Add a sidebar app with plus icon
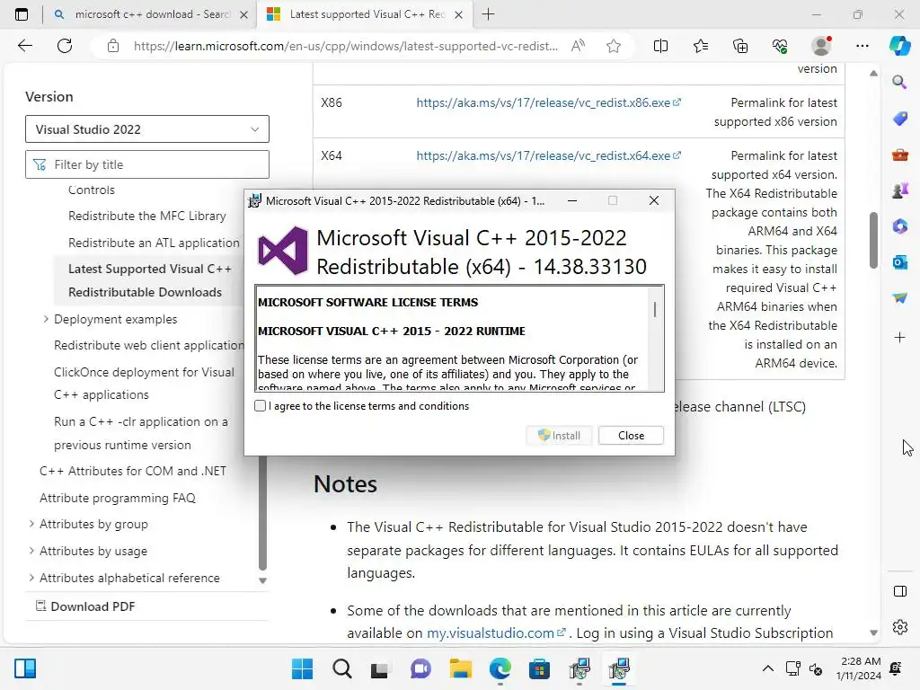Screen dimensions: 920x690 point(899,338)
